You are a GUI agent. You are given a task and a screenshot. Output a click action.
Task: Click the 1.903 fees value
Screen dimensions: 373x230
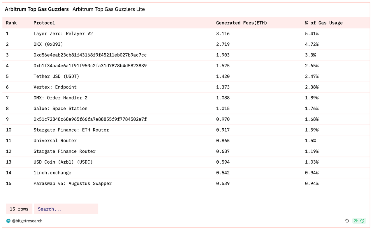click(223, 55)
